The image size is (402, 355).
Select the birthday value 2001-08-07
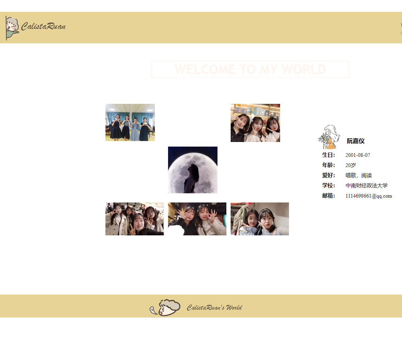click(358, 155)
